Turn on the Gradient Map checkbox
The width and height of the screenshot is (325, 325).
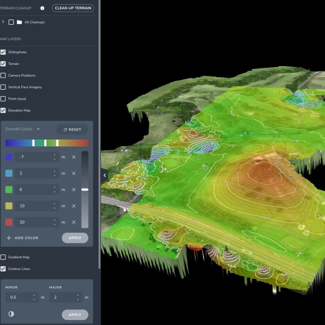coord(3,257)
